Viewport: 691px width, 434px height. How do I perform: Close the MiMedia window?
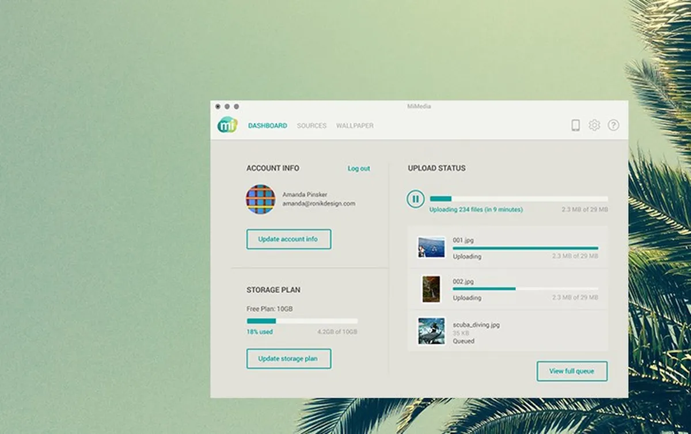click(x=218, y=106)
